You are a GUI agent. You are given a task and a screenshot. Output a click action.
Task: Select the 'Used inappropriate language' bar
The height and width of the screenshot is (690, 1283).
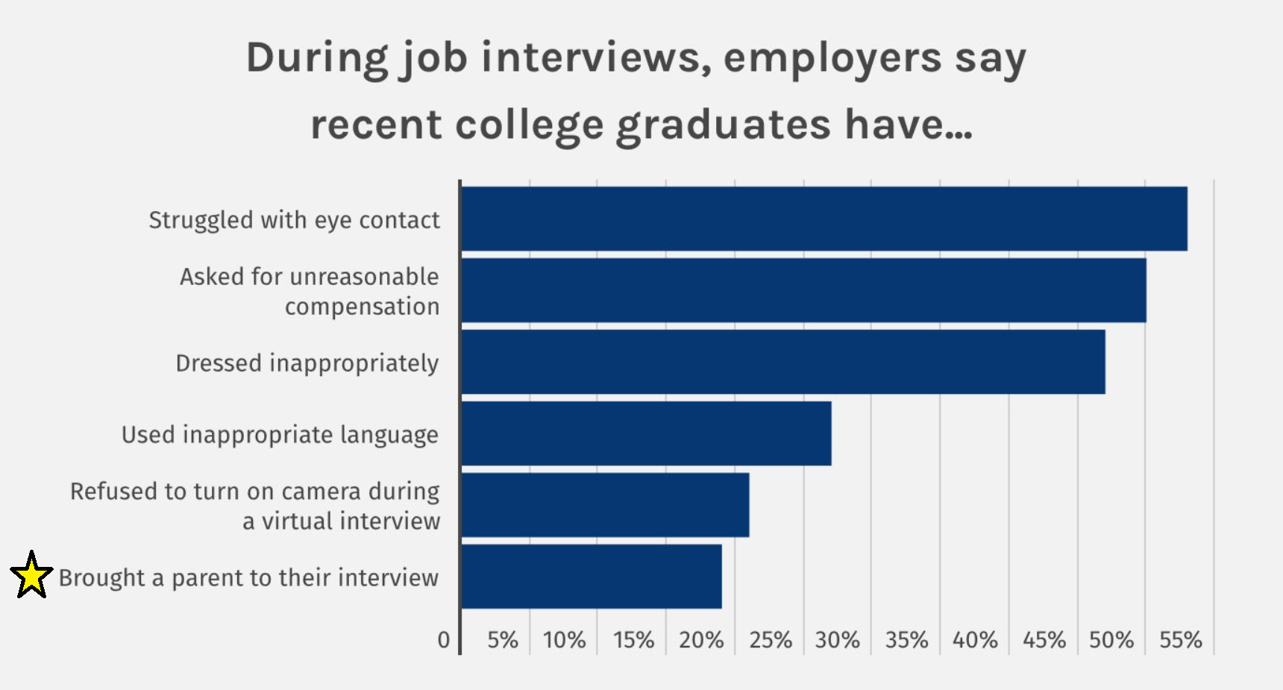[x=646, y=433]
